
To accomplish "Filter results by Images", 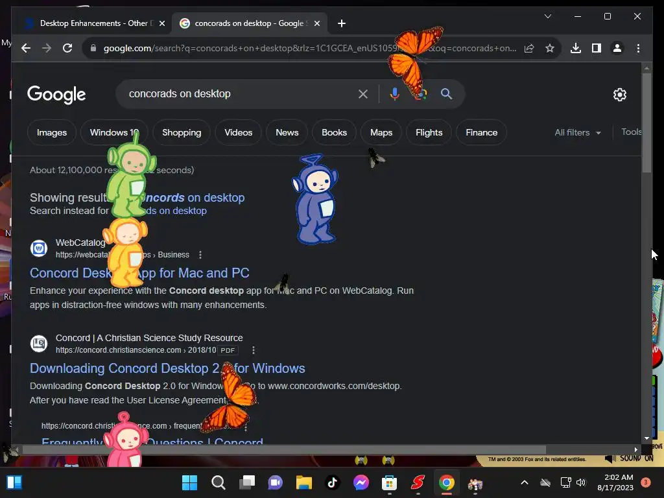I will [52, 132].
